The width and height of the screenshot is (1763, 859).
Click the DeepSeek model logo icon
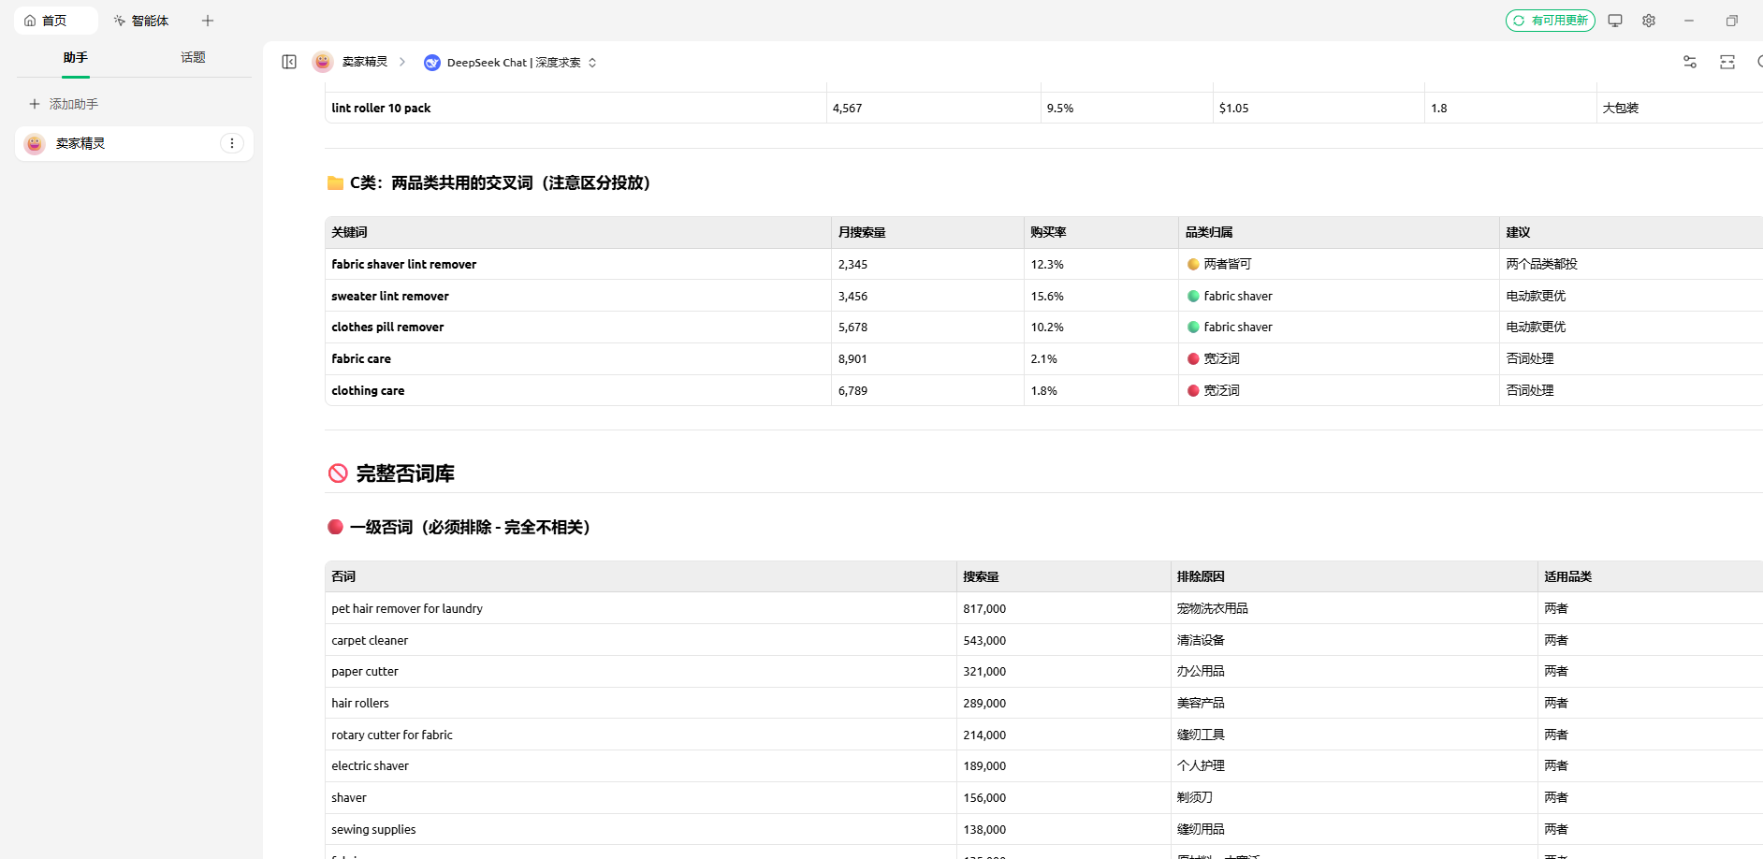432,63
